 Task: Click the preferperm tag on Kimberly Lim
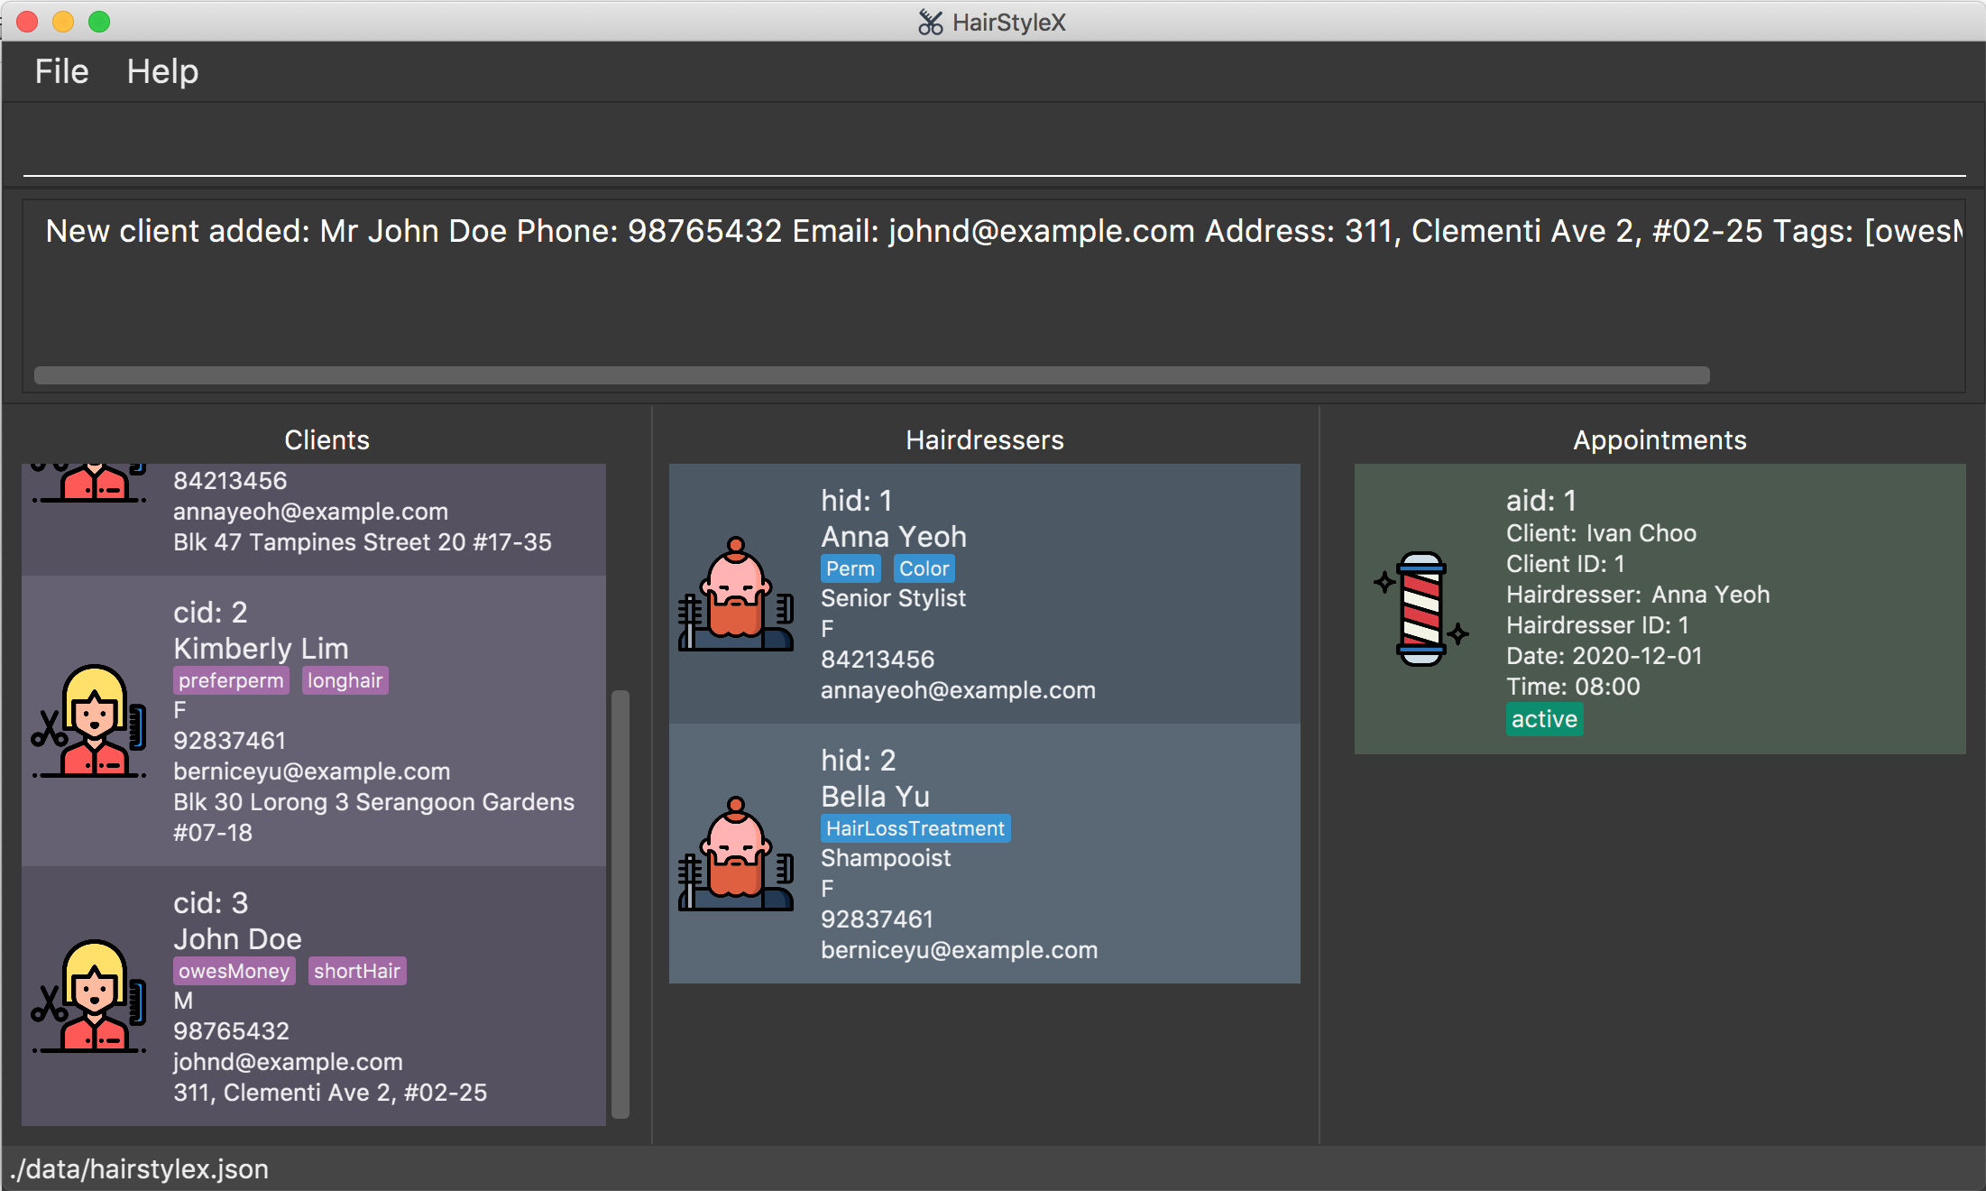231,680
